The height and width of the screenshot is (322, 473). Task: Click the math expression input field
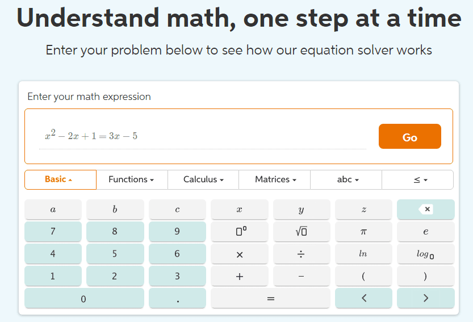(x=203, y=136)
